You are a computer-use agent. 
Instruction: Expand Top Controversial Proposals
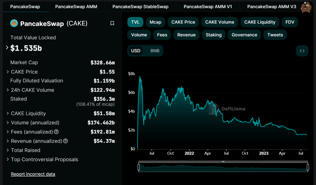pyautogui.click(x=8, y=159)
